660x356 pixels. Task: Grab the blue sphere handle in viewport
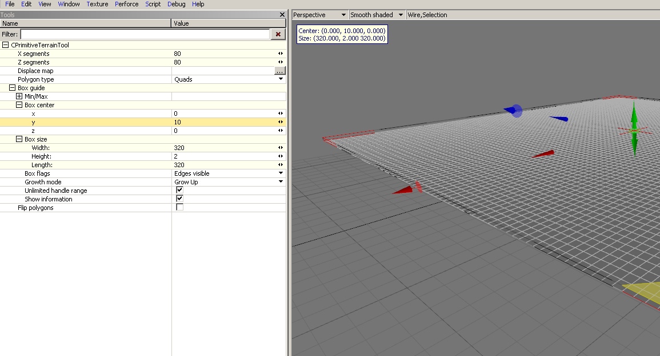(517, 111)
